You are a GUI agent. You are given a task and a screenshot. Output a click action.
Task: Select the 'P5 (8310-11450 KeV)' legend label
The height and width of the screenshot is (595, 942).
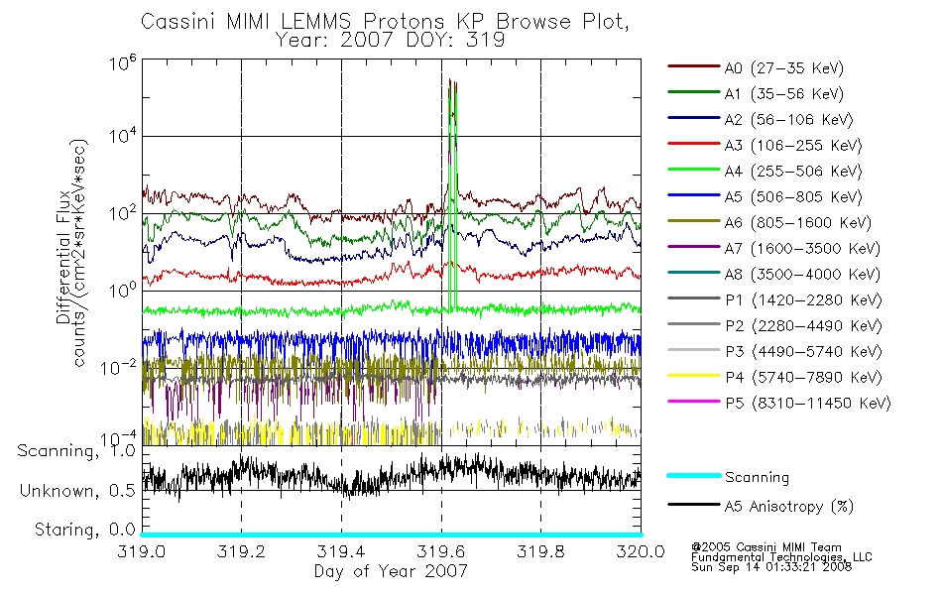(x=808, y=404)
